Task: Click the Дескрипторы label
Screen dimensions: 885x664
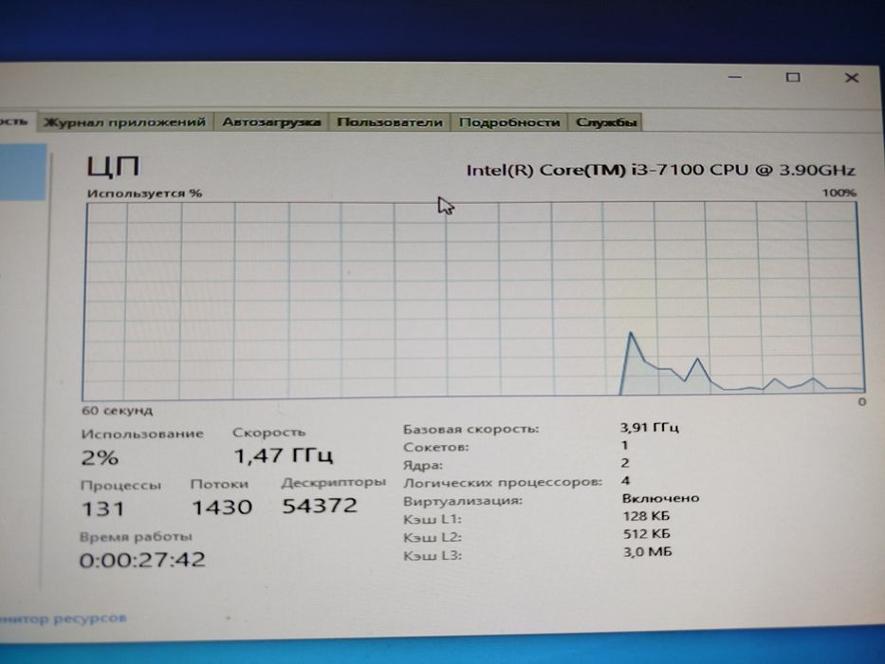Action: tap(334, 483)
